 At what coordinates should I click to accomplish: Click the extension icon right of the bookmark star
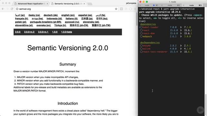pos(121,9)
